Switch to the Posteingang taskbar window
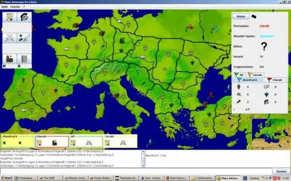The height and width of the screenshot is (181, 291). click(x=25, y=178)
